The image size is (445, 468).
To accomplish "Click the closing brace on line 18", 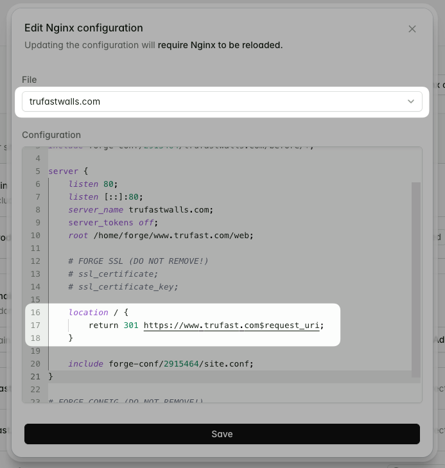I will click(x=71, y=338).
